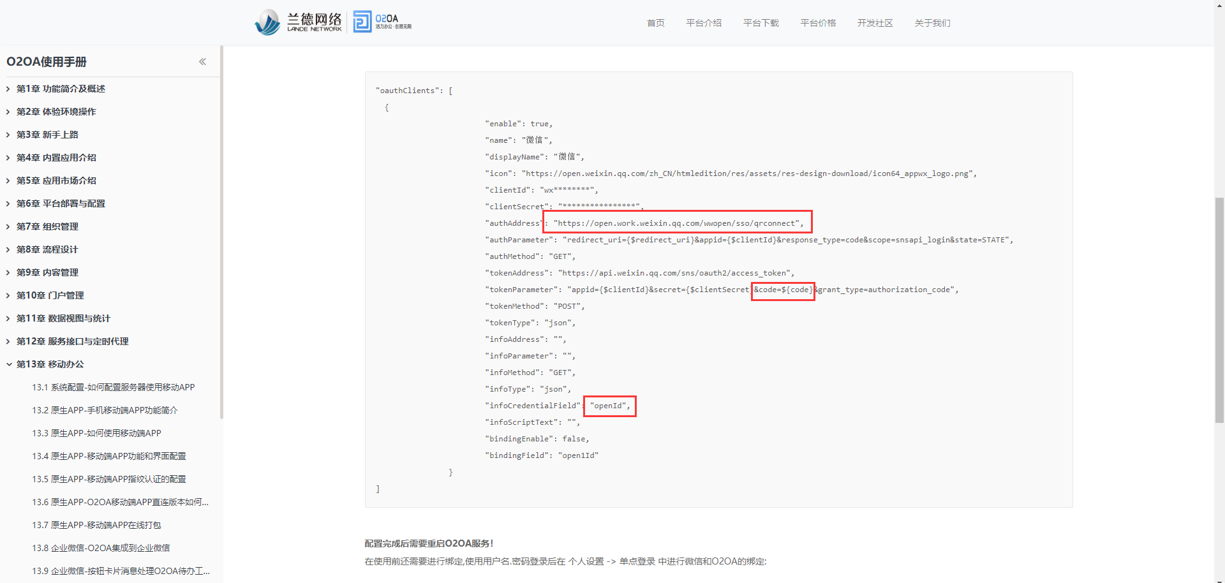Click the page vertical scrollbar thumb
Screen dimensions: 1225x583
(x=1219, y=310)
